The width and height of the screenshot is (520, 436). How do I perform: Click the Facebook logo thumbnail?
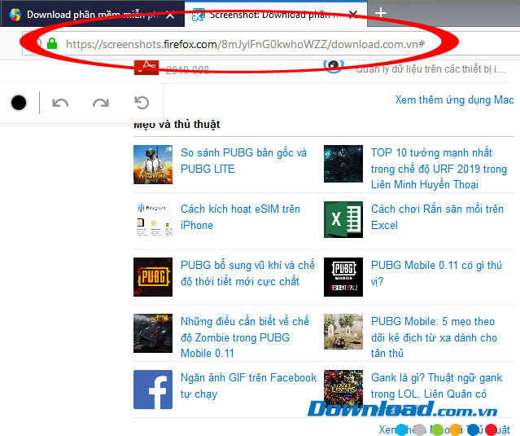point(153,390)
